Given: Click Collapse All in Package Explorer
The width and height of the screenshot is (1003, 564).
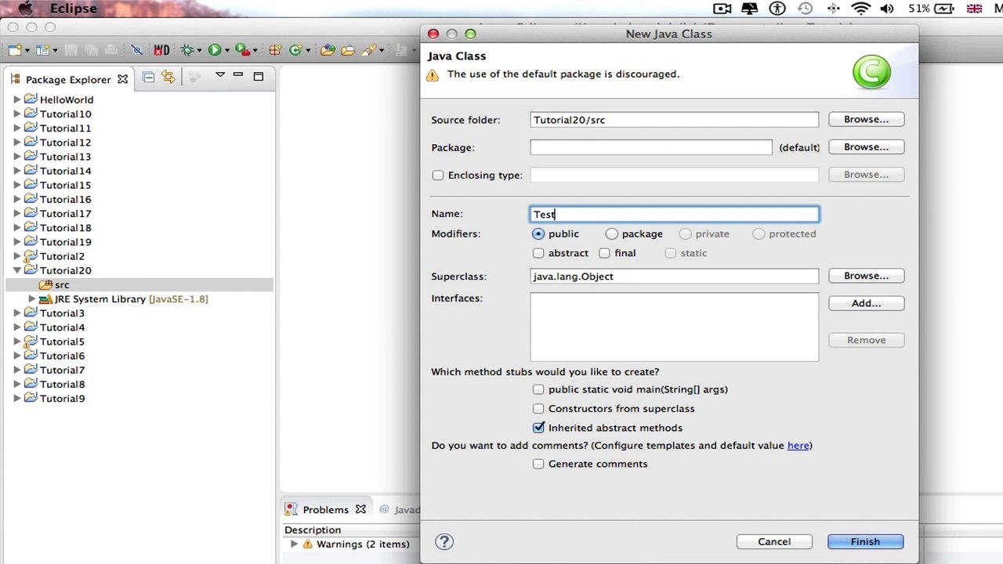Looking at the screenshot, I should point(148,77).
